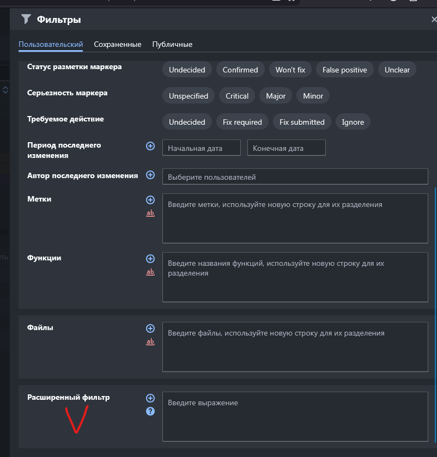Toggle the Confirmed status chip
Viewport: 437px width, 457px height.
[x=240, y=70]
